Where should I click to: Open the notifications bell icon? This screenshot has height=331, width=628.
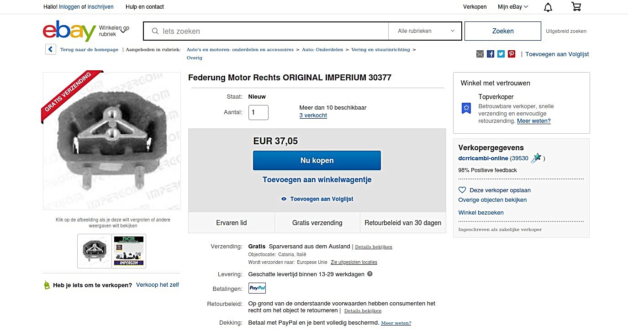coord(548,7)
